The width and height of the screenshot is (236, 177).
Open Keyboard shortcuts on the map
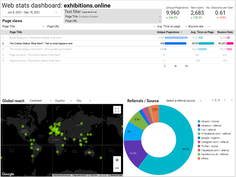pos(62,175)
